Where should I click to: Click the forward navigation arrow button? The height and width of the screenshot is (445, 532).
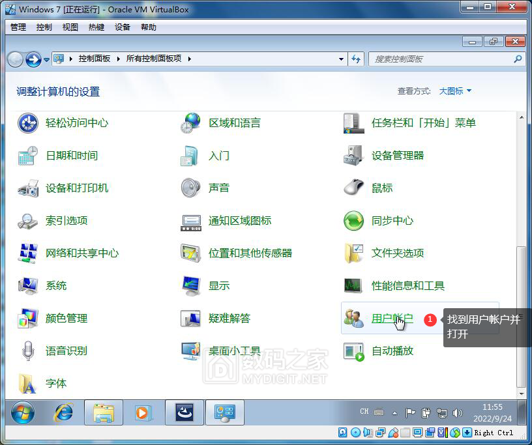point(34,60)
